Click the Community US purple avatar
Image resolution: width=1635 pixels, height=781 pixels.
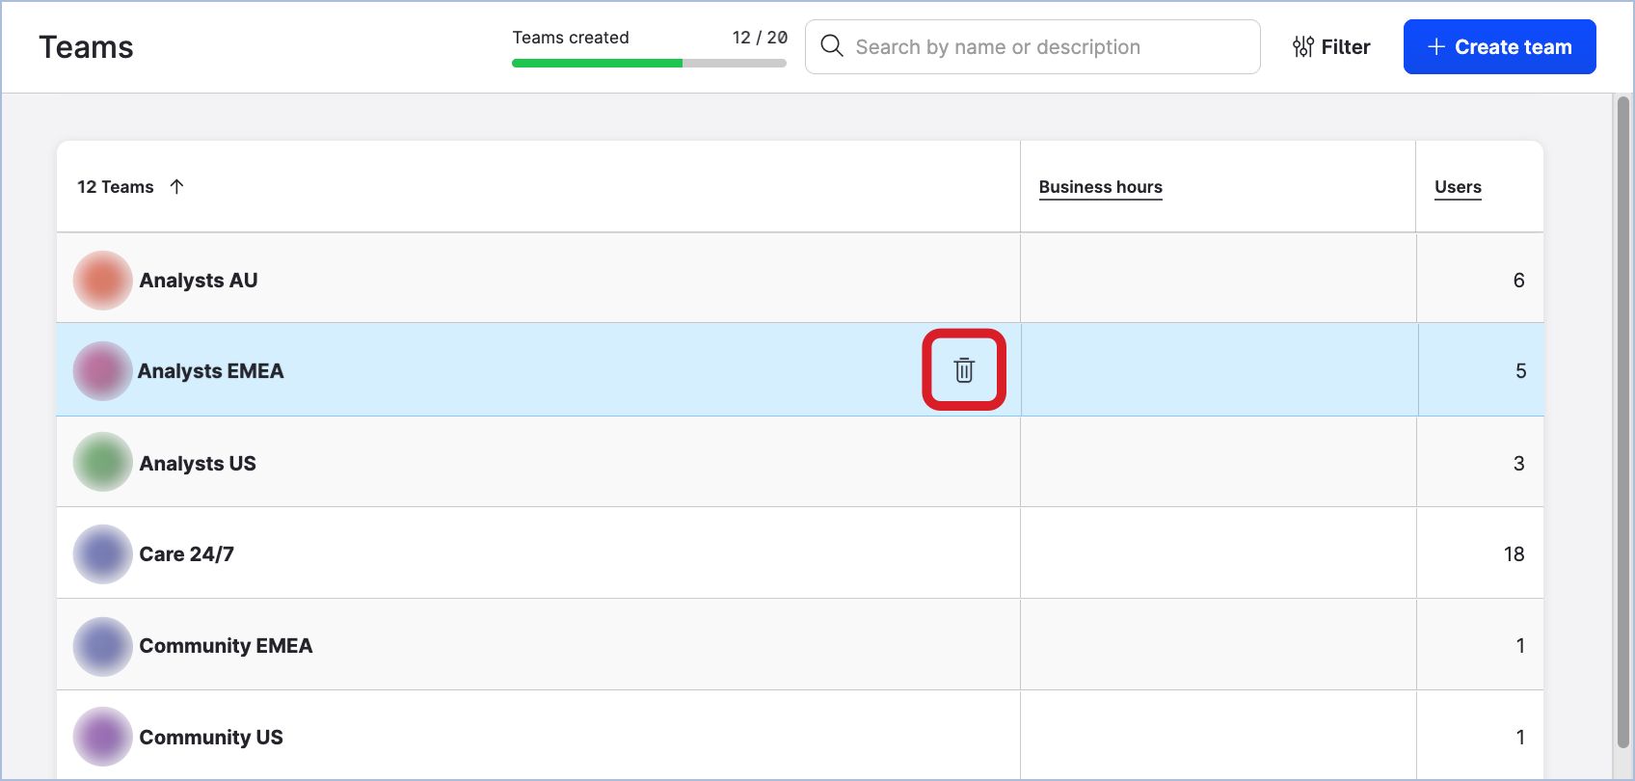102,737
